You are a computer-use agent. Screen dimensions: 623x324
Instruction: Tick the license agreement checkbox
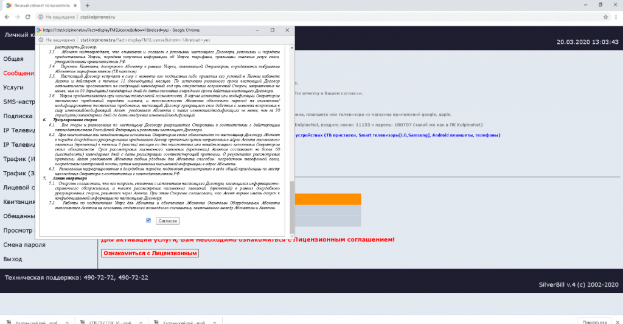(x=149, y=220)
